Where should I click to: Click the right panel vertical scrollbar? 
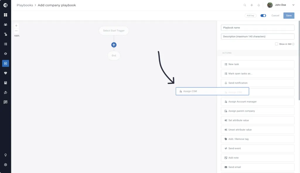(299, 60)
